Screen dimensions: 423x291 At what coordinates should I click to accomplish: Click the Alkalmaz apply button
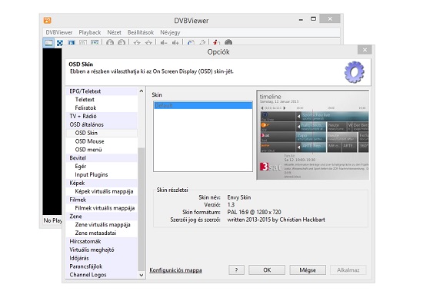pos(348,270)
